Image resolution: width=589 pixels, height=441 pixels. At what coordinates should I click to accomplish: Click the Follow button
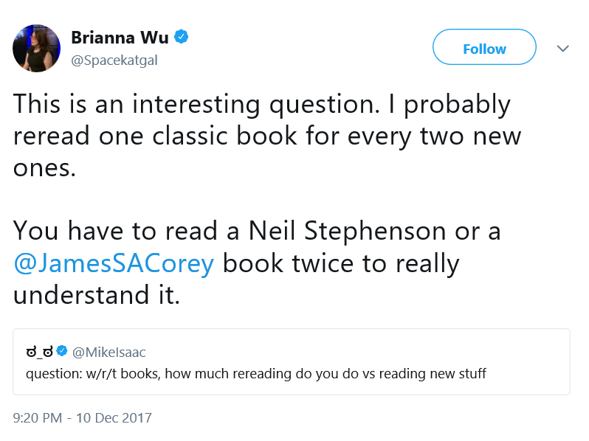[x=484, y=47]
